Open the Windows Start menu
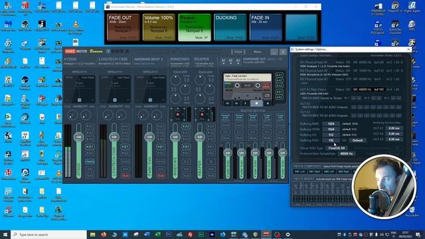The width and height of the screenshot is (425, 239). tap(5, 234)
